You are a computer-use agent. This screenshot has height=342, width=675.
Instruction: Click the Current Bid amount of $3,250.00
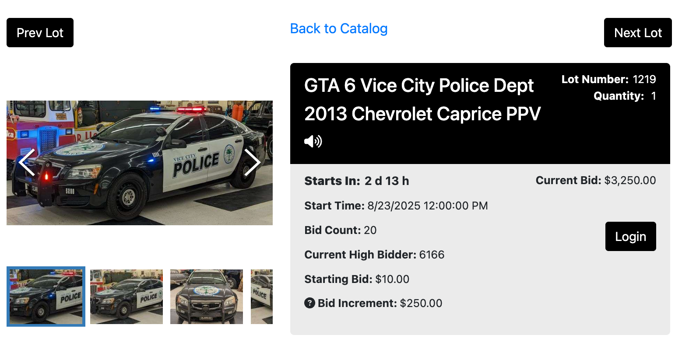click(x=629, y=181)
